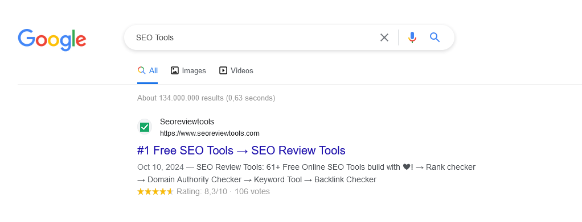The image size is (582, 222).
Task: Submit search using the magnifying glass icon
Action: click(435, 37)
